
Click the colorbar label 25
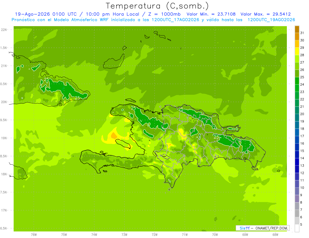tap(302, 77)
